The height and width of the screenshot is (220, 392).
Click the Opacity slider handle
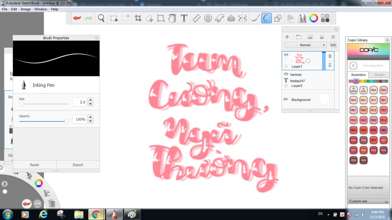pyautogui.click(x=67, y=121)
